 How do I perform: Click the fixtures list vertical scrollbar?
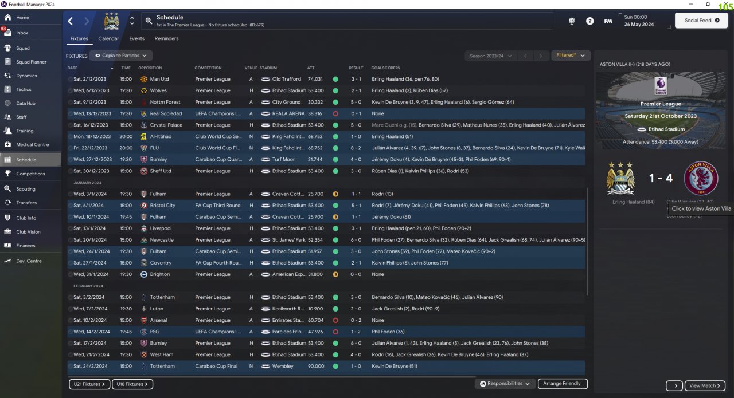pos(588,242)
